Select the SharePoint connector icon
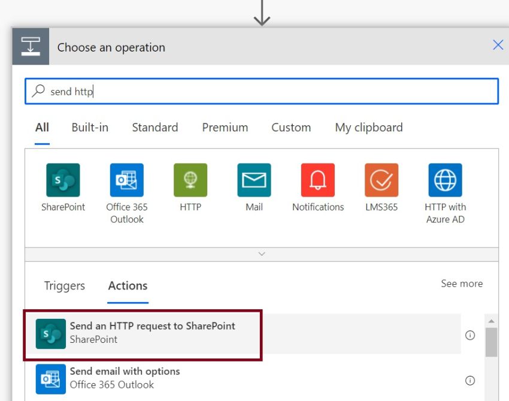Viewport: 509px width, 401px height. tap(62, 180)
